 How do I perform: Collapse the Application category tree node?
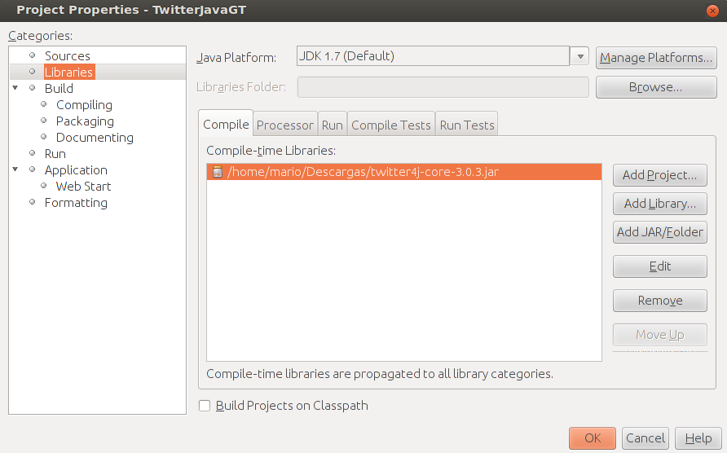click(15, 169)
